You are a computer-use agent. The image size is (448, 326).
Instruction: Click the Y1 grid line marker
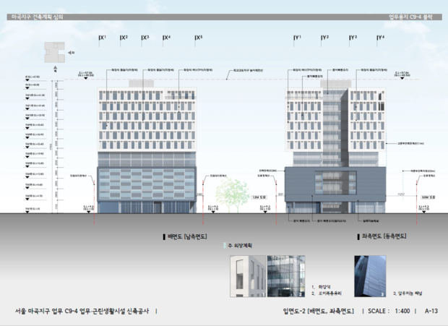(x=297, y=38)
